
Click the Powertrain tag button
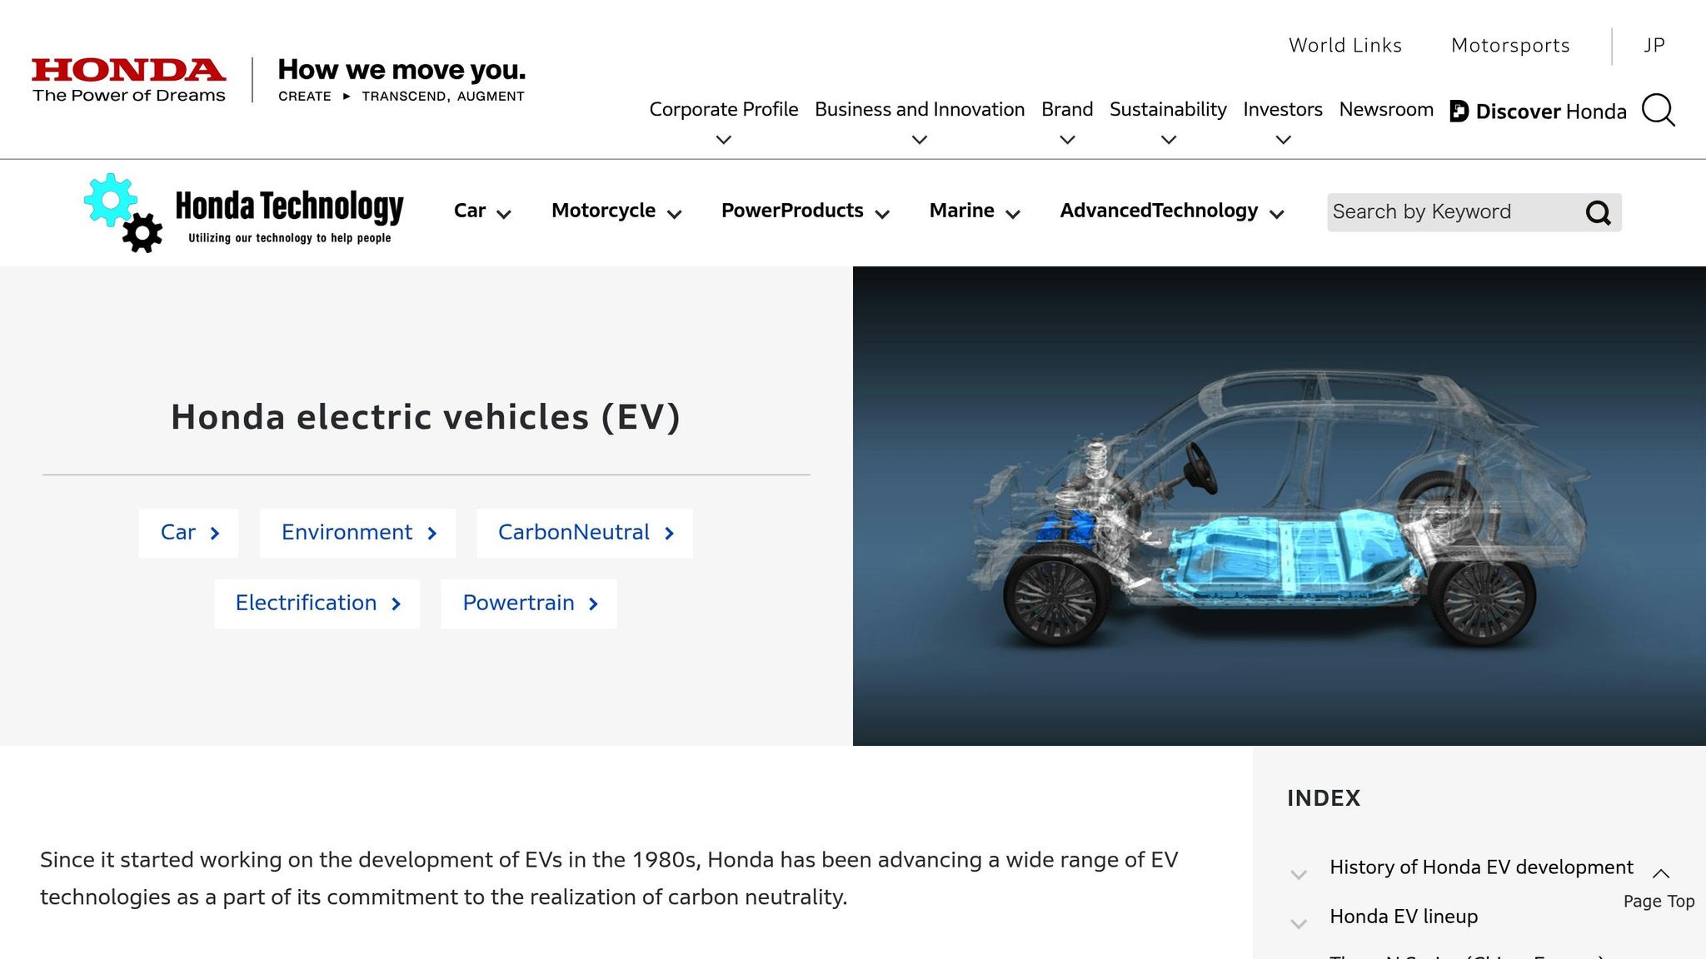tap(529, 604)
